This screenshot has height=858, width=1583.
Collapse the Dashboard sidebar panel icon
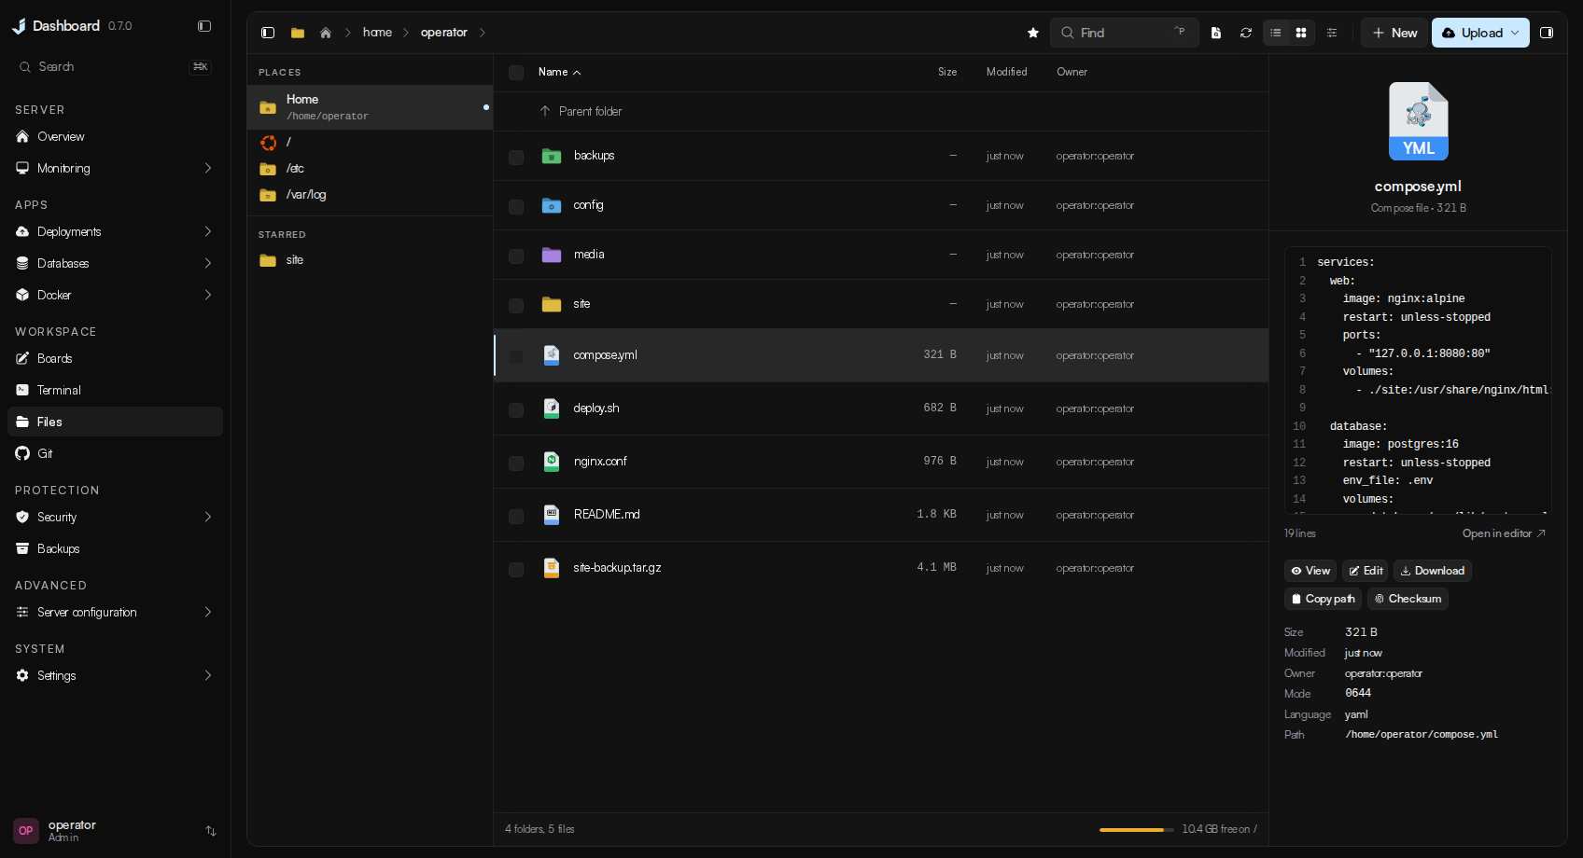click(x=204, y=26)
